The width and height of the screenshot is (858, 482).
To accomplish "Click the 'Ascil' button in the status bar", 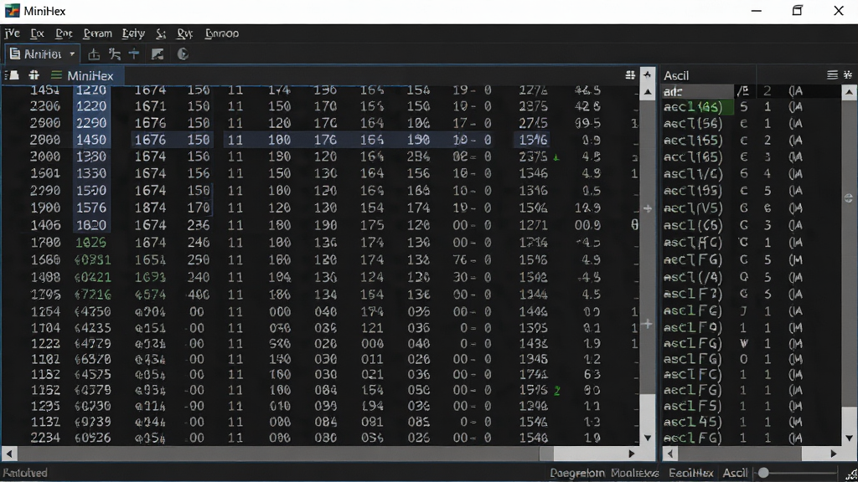I will coord(735,473).
